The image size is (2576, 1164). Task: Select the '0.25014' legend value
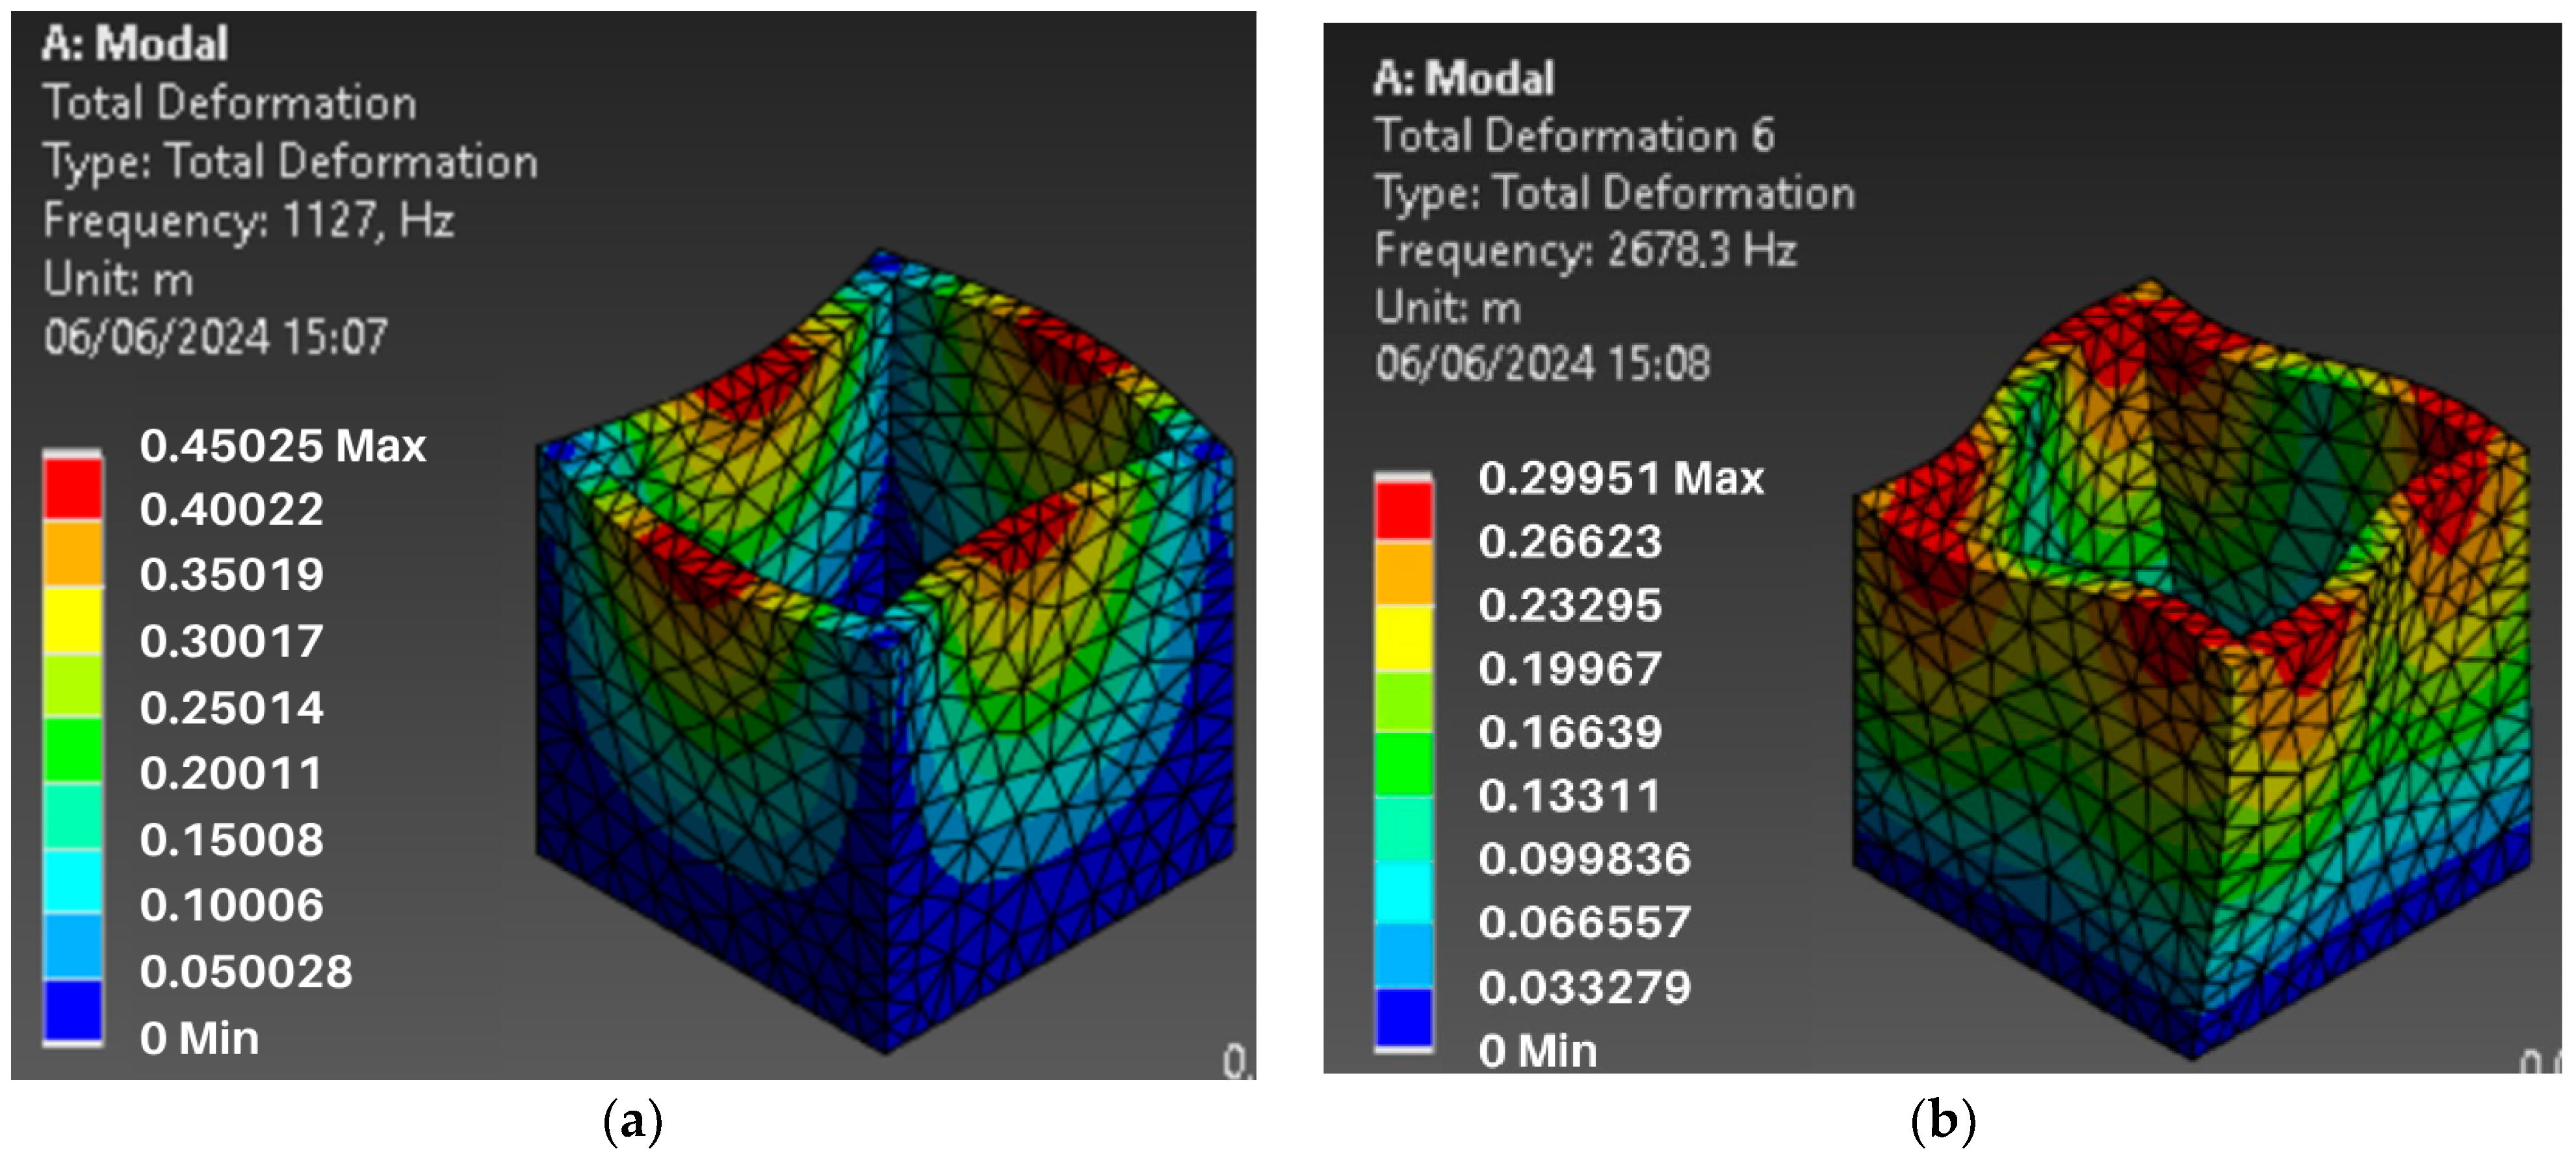[232, 708]
